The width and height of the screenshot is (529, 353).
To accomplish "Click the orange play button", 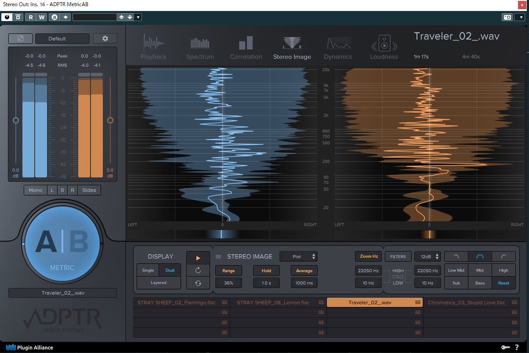I will pos(198,258).
